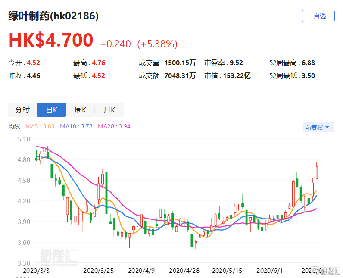Click the x-axis date label 2020/4/9
This screenshot has height=278, width=343.
pyautogui.click(x=141, y=271)
